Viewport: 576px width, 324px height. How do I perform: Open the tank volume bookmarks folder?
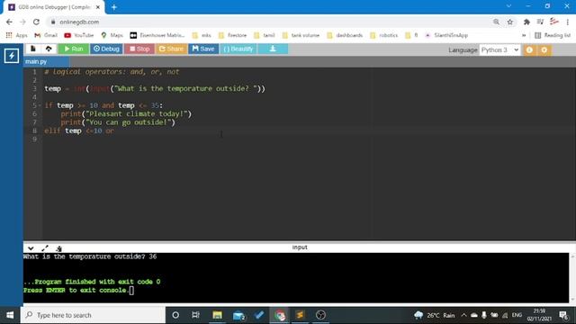[301, 35]
